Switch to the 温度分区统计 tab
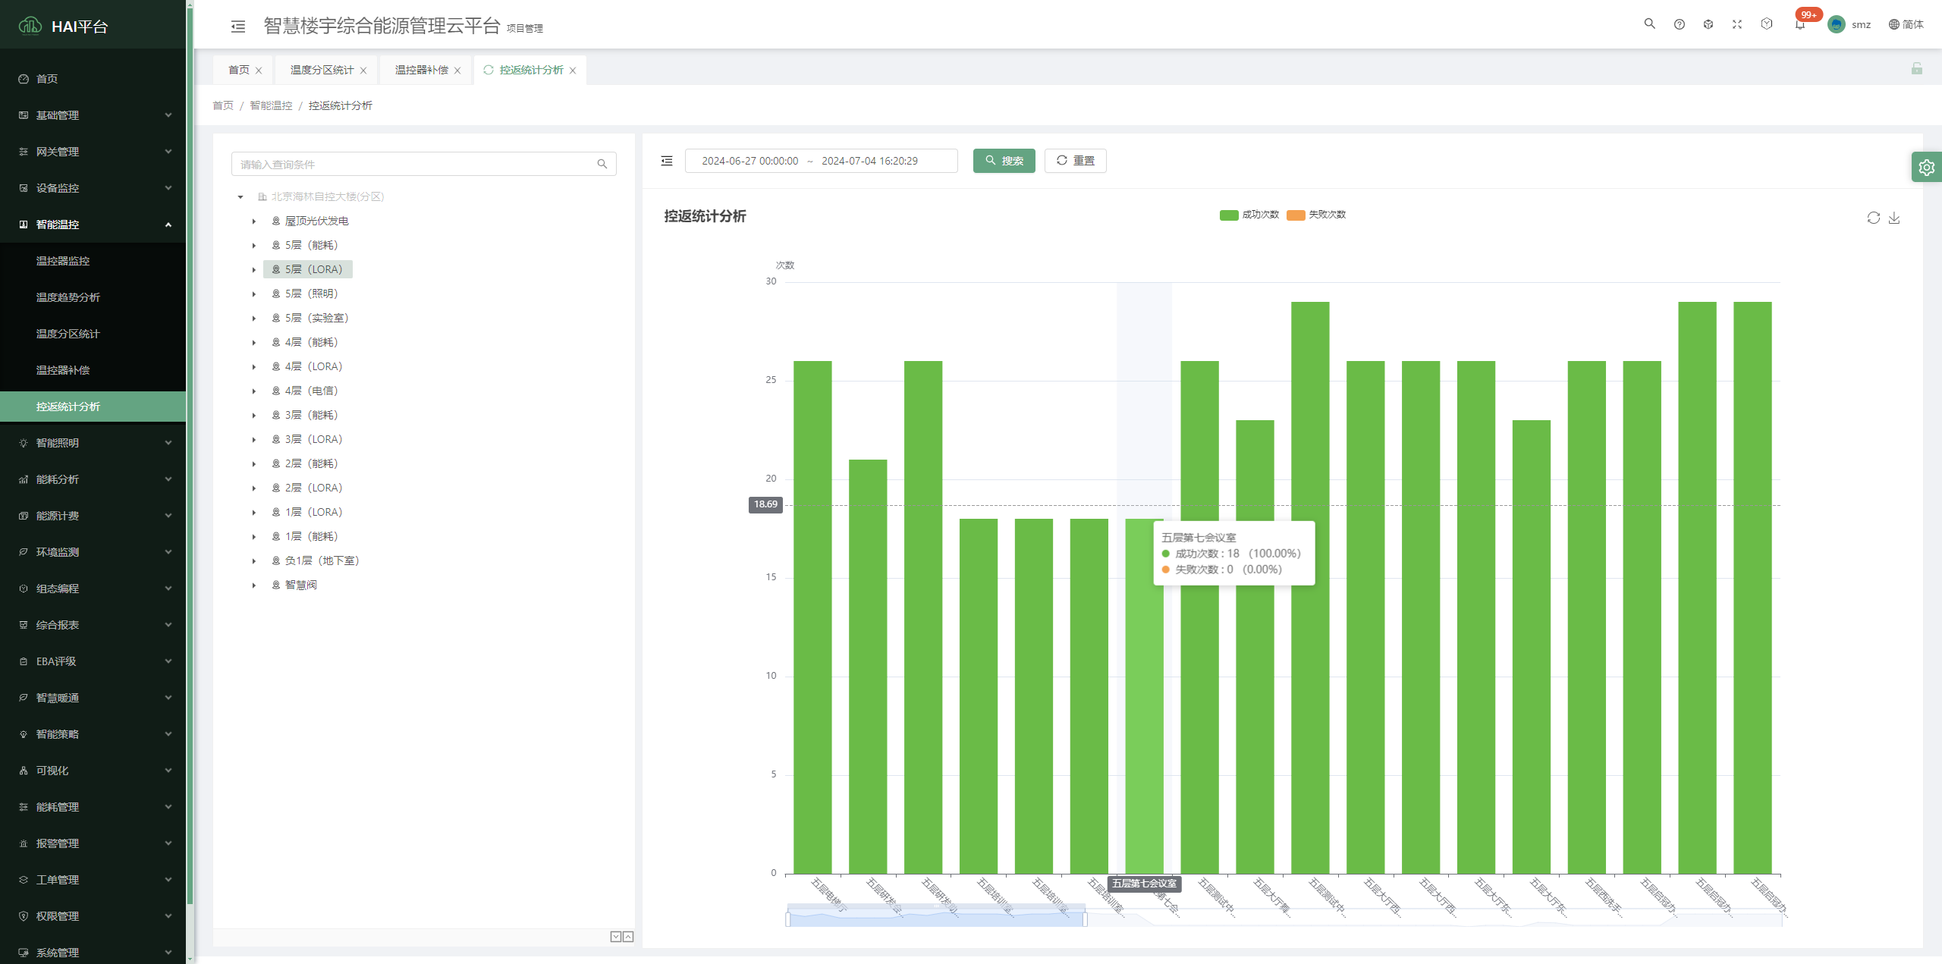Image resolution: width=1942 pixels, height=964 pixels. [x=322, y=70]
